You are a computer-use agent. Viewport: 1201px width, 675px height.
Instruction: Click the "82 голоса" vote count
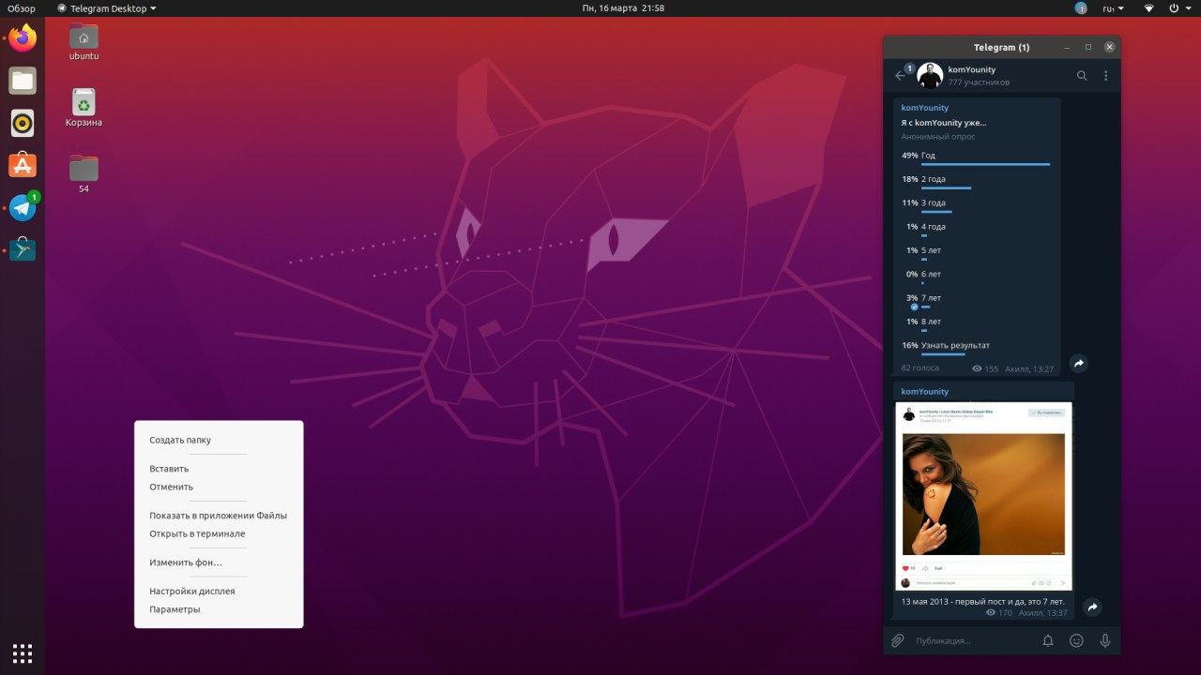(x=920, y=368)
